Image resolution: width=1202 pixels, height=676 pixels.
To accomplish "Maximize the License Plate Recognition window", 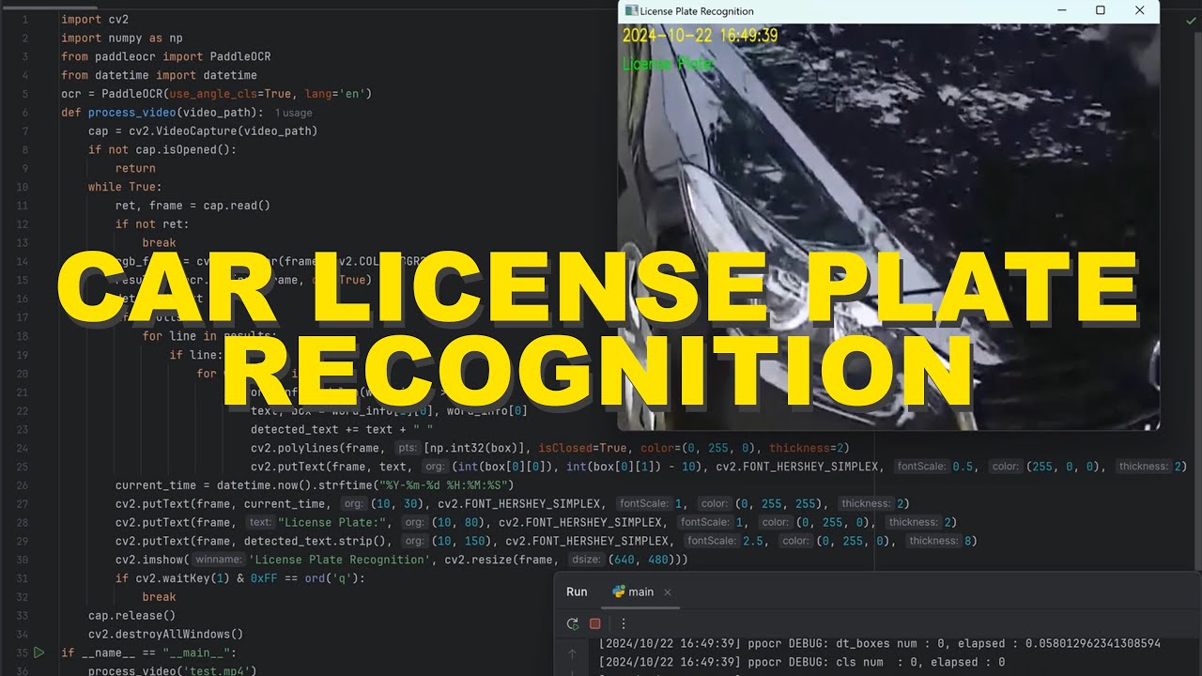I will (x=1101, y=11).
